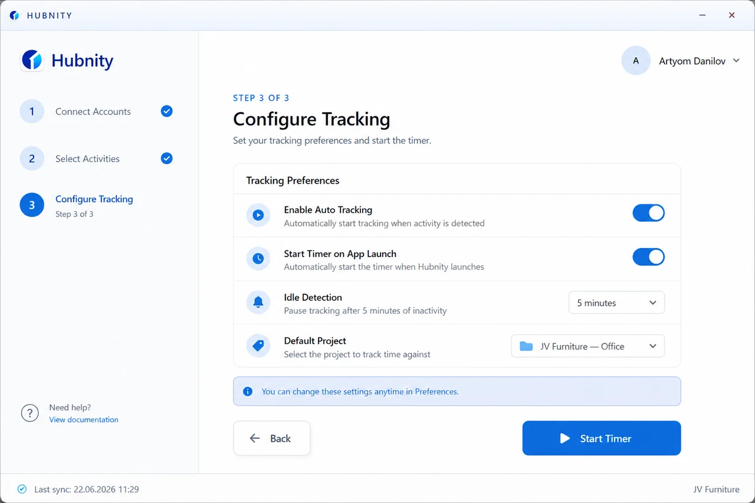755x503 pixels.
Task: Select the Configure Tracking step
Action: point(94,199)
